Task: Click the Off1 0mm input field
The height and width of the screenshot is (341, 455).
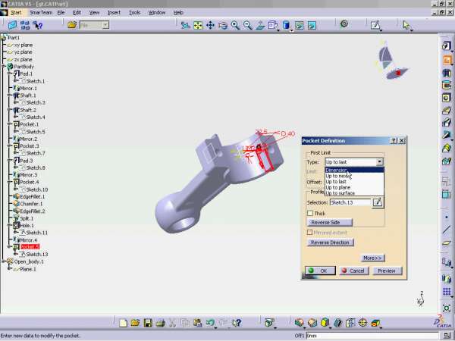Action: click(372, 336)
